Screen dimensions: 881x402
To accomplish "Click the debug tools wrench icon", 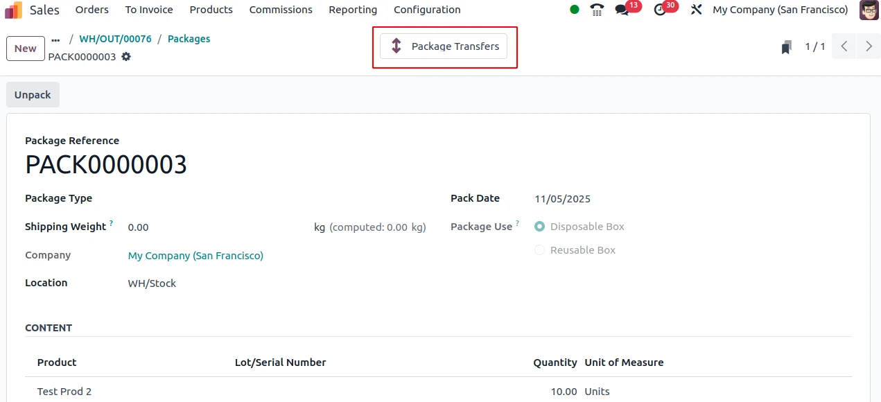I will (697, 10).
